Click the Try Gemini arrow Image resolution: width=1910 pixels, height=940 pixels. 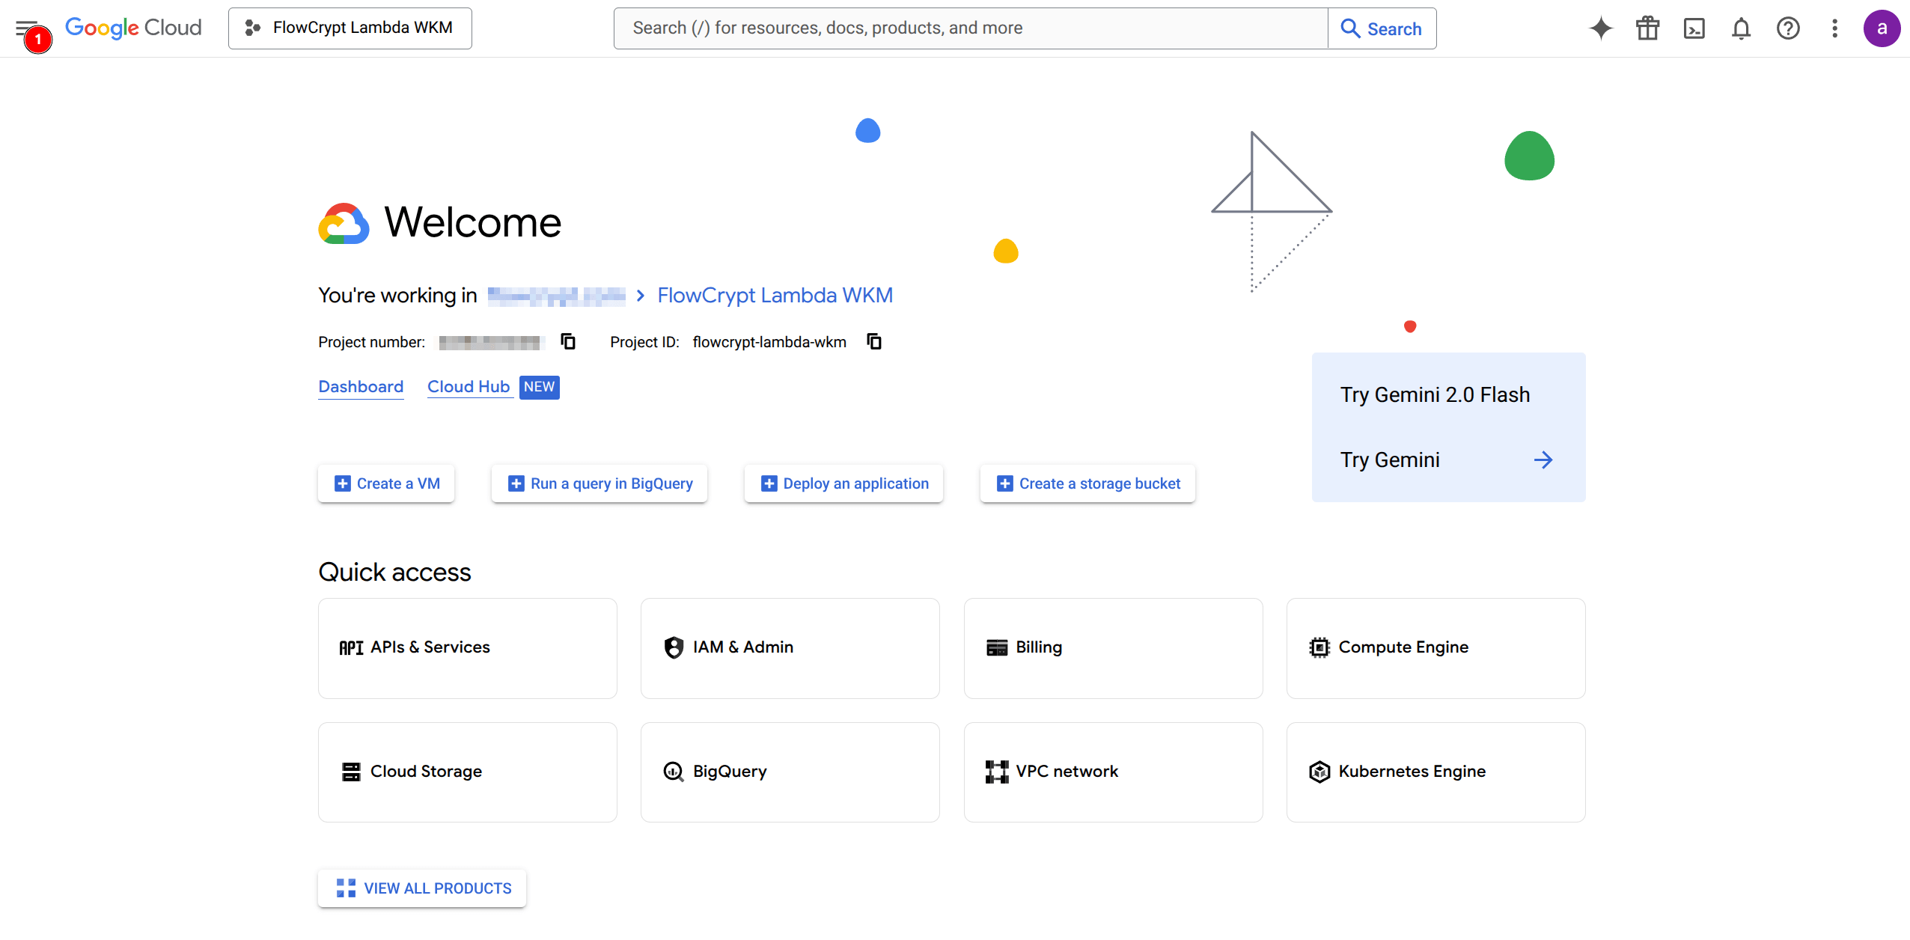pos(1543,460)
